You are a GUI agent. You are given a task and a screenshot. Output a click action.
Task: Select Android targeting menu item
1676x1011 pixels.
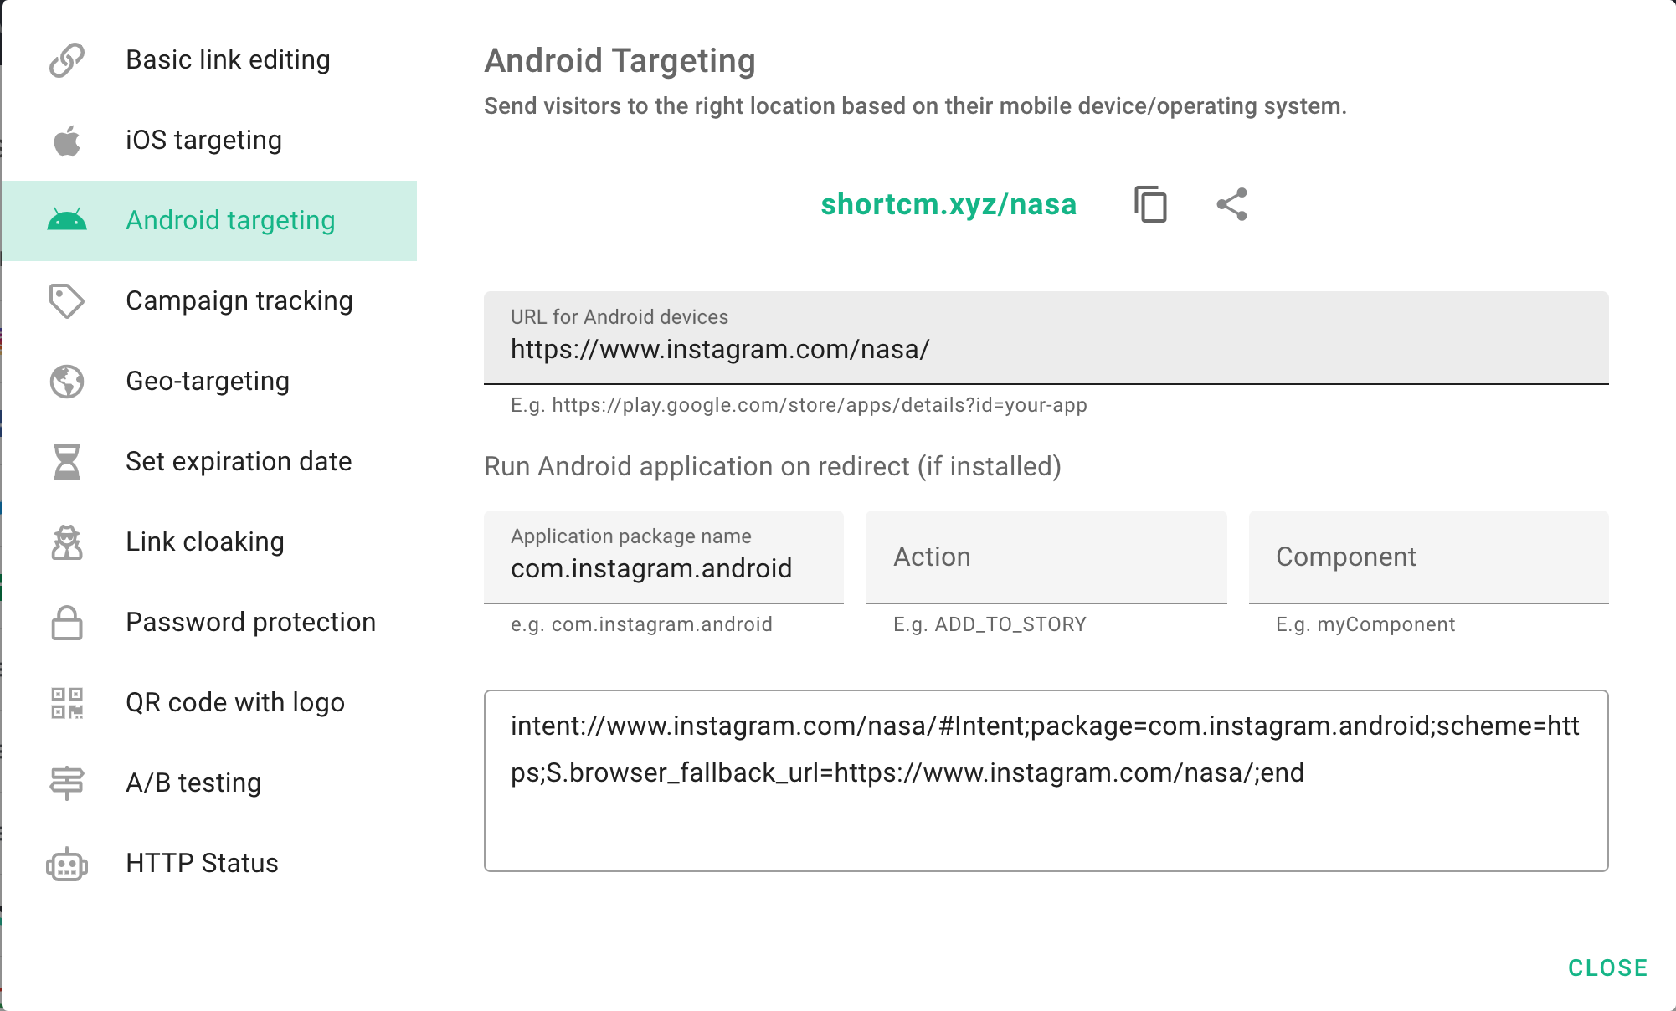pyautogui.click(x=209, y=221)
